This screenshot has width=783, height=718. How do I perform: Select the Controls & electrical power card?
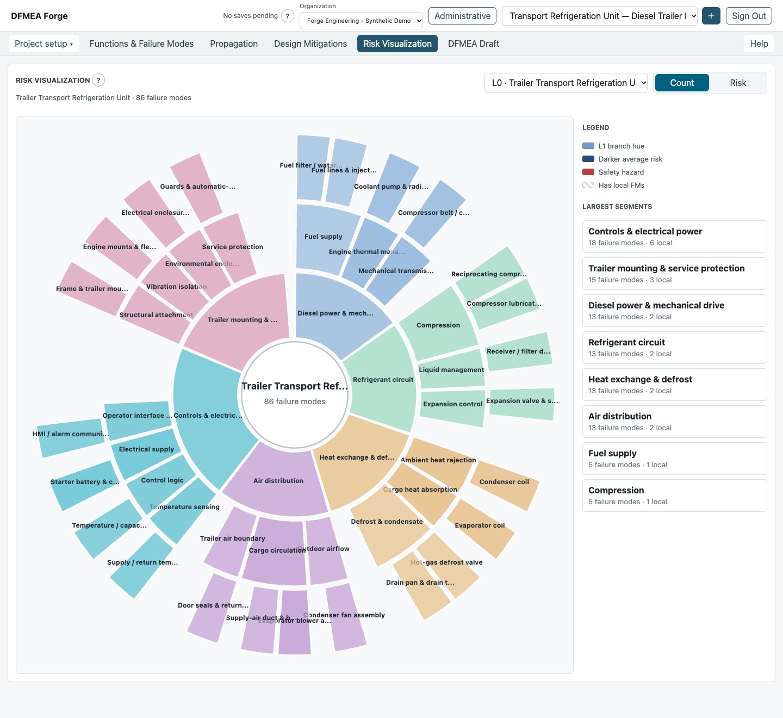click(x=674, y=237)
